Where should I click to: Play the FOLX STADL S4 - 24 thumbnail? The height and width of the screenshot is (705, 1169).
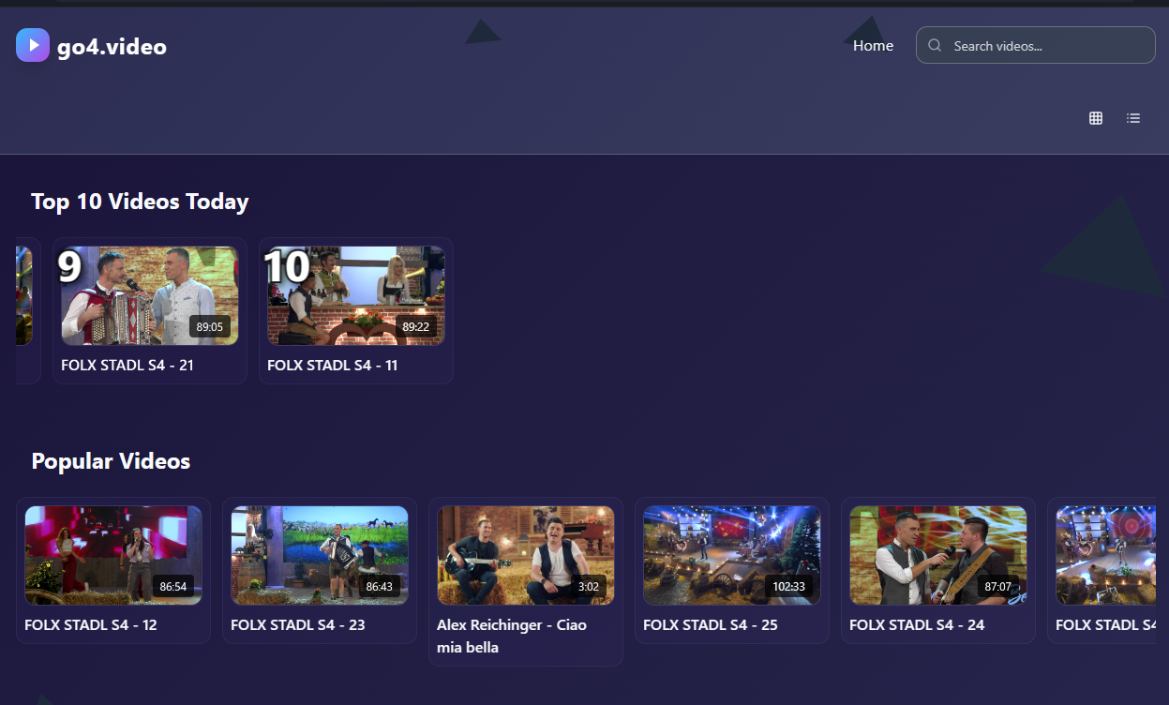click(938, 556)
